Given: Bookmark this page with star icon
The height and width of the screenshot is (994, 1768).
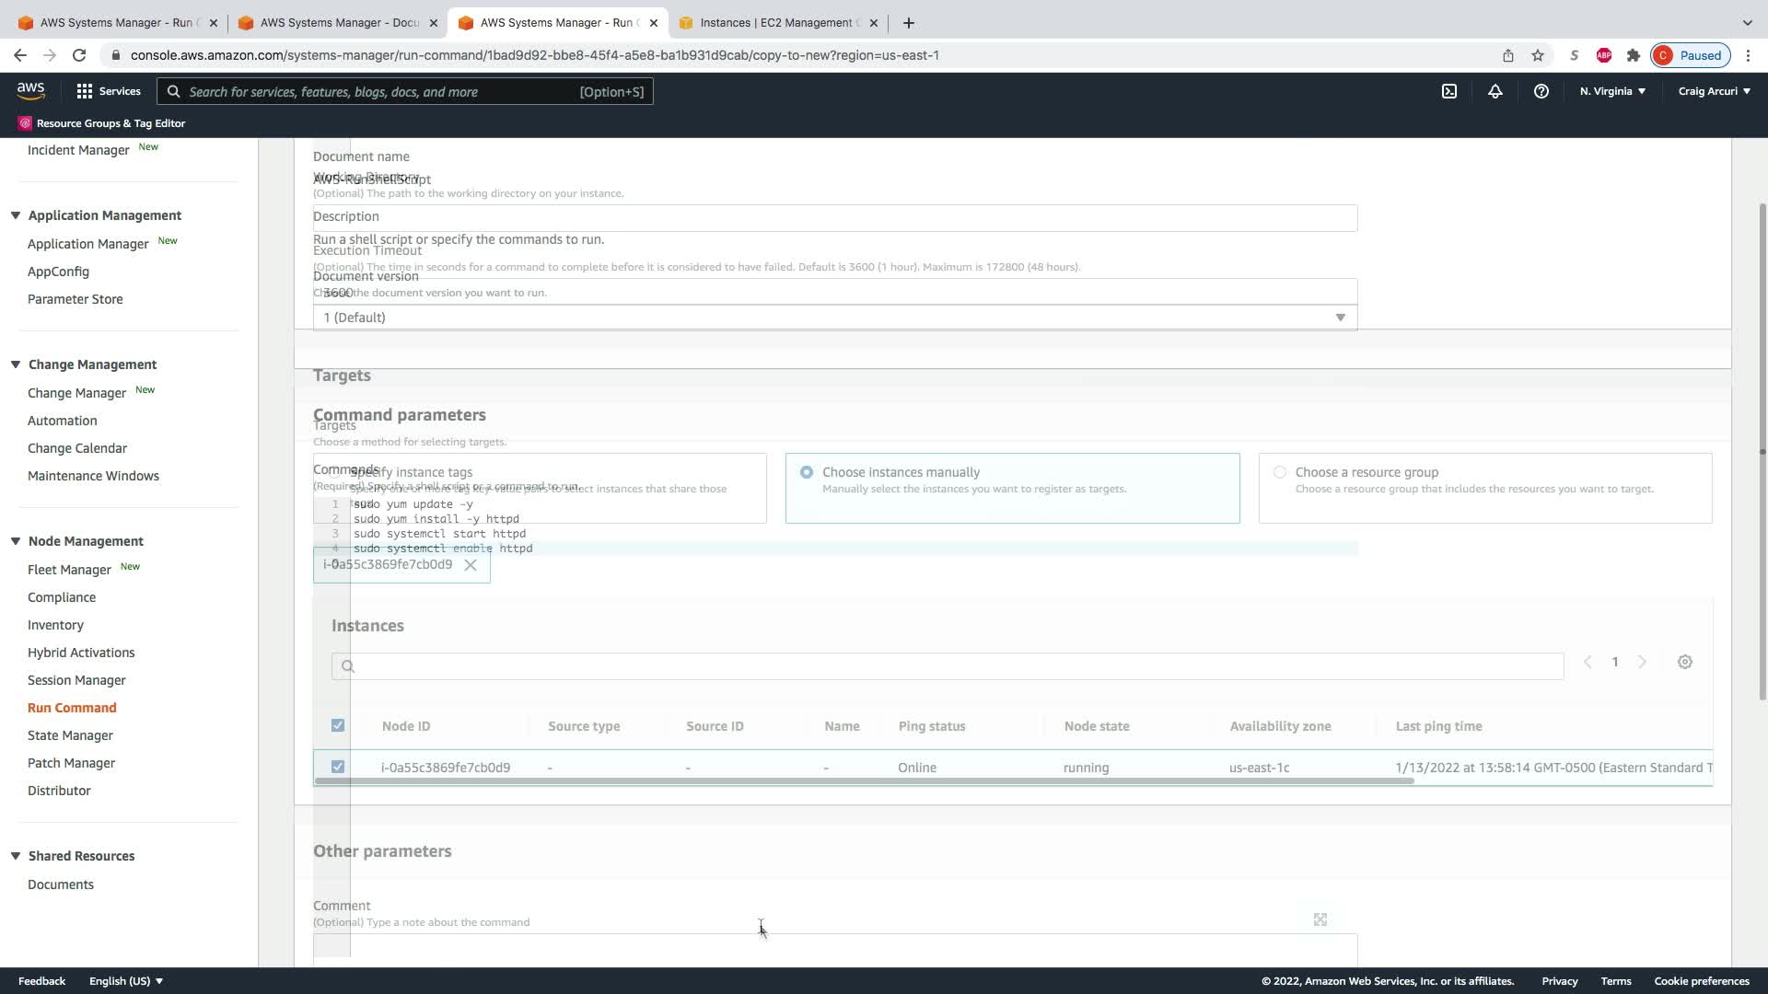Looking at the screenshot, I should pos(1538,55).
